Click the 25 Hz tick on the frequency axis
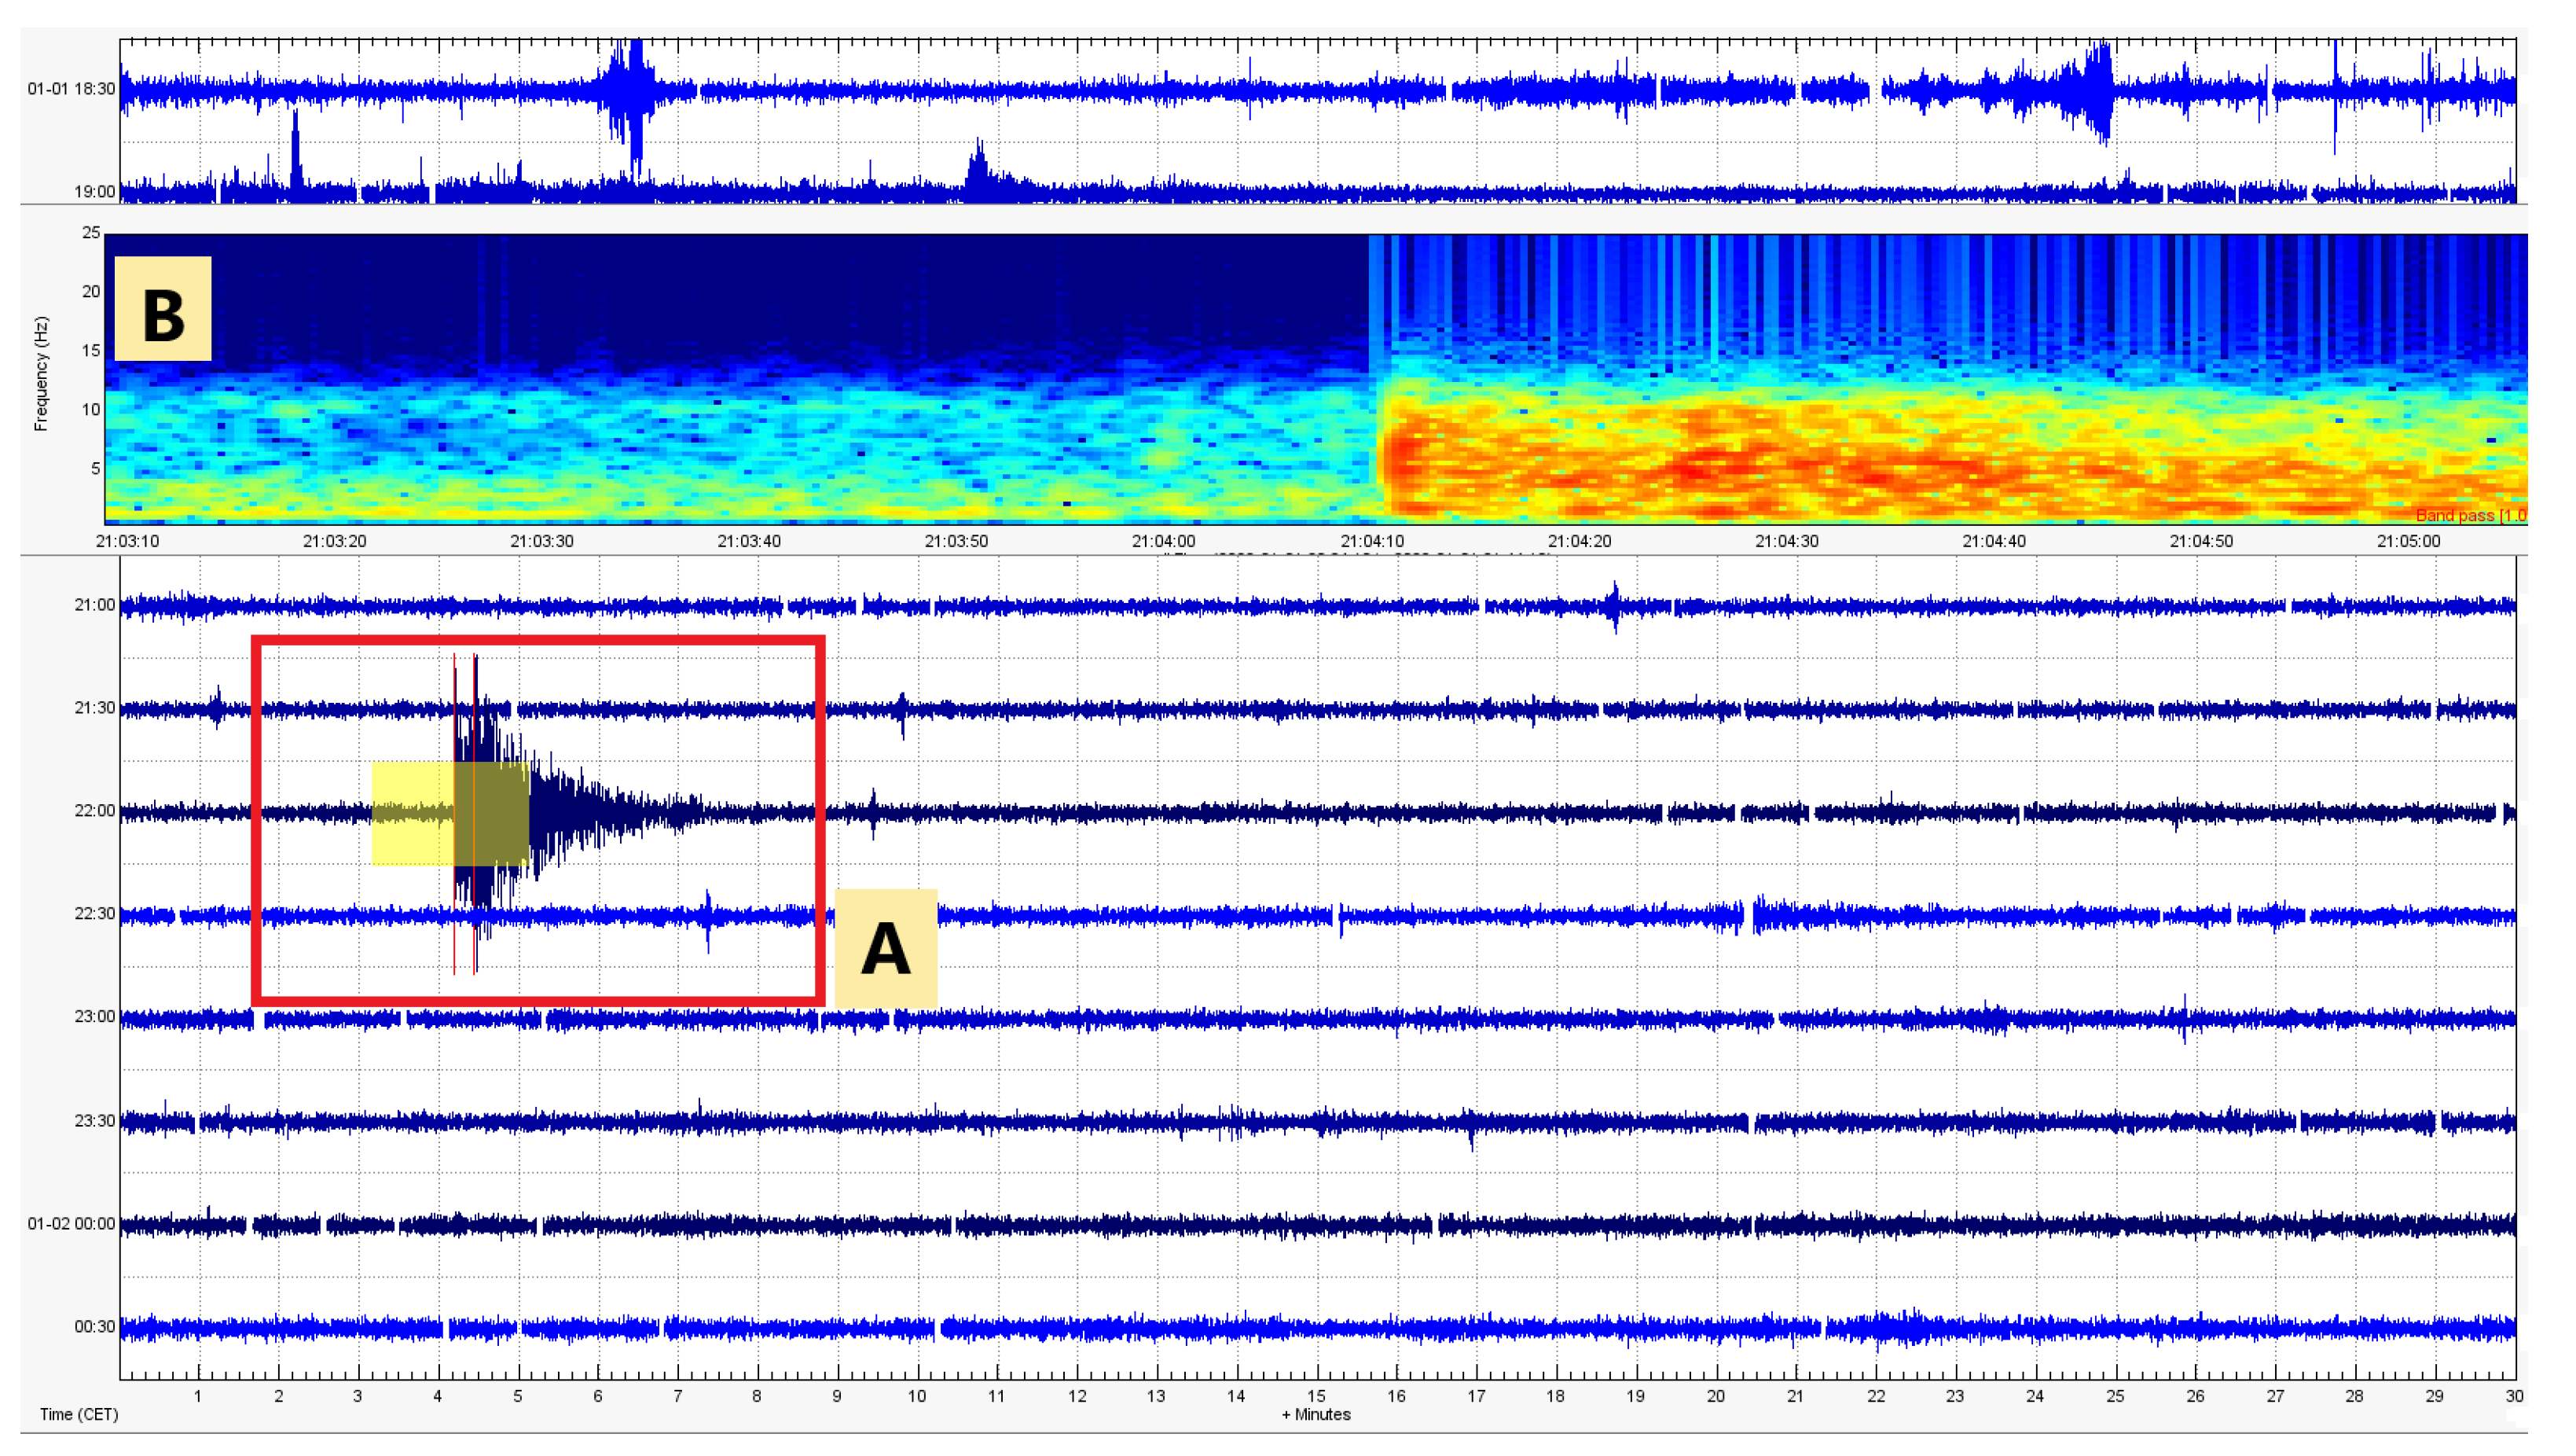Viewport: 2576px width, 1456px height. pos(91,232)
